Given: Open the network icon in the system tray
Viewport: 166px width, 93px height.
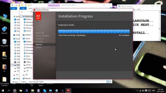Looking at the screenshot, I should 140,91.
